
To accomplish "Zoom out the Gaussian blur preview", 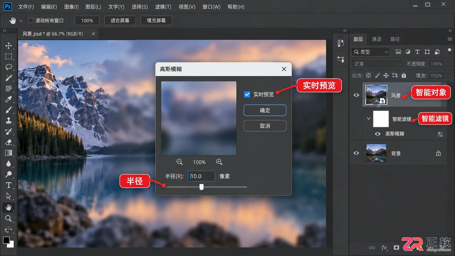I will coord(179,162).
